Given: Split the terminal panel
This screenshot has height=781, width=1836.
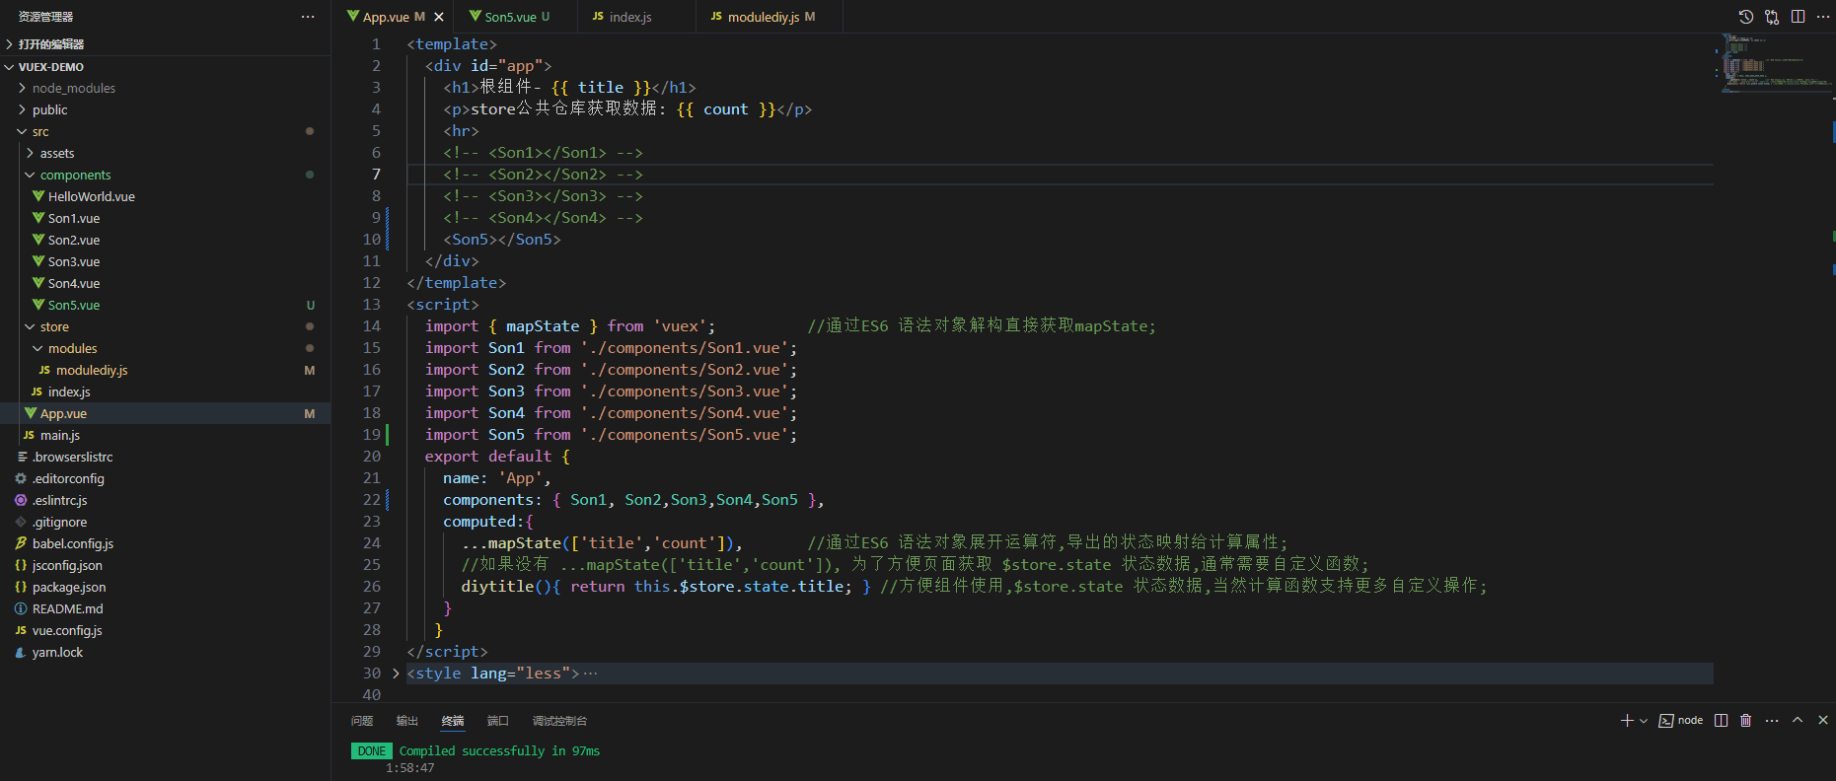Looking at the screenshot, I should tap(1722, 721).
